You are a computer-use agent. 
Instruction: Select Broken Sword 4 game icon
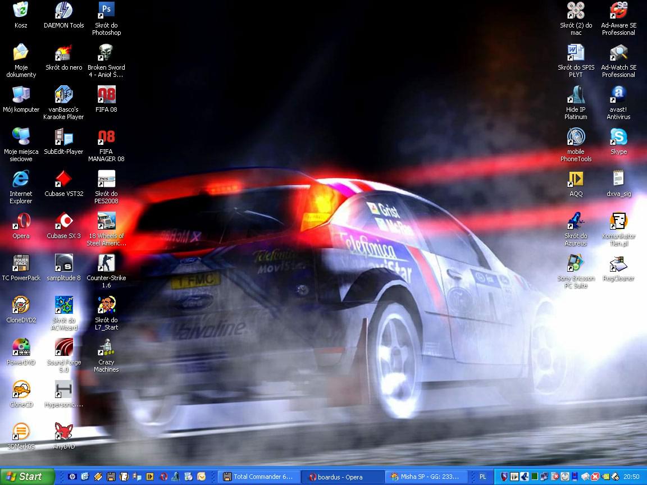click(x=106, y=61)
